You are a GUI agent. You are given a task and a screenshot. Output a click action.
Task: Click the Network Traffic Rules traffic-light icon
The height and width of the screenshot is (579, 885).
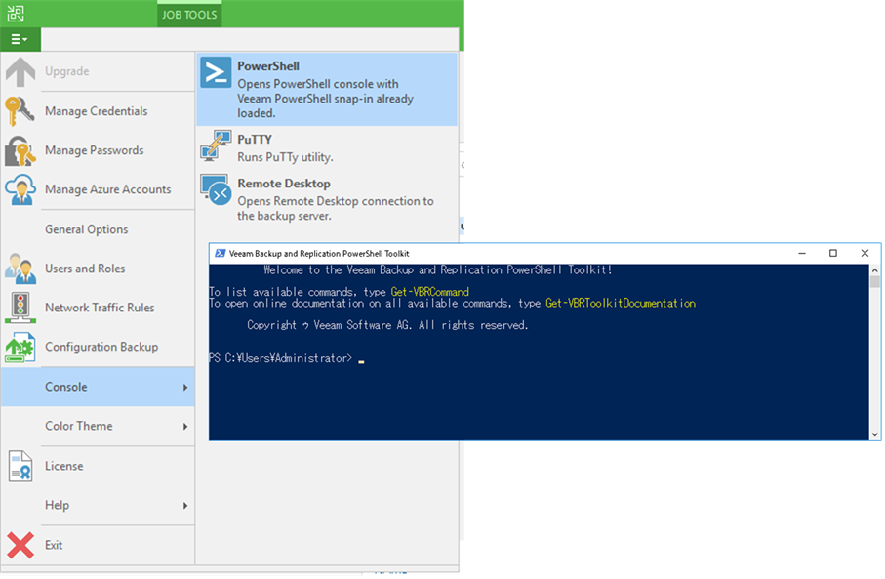20,308
